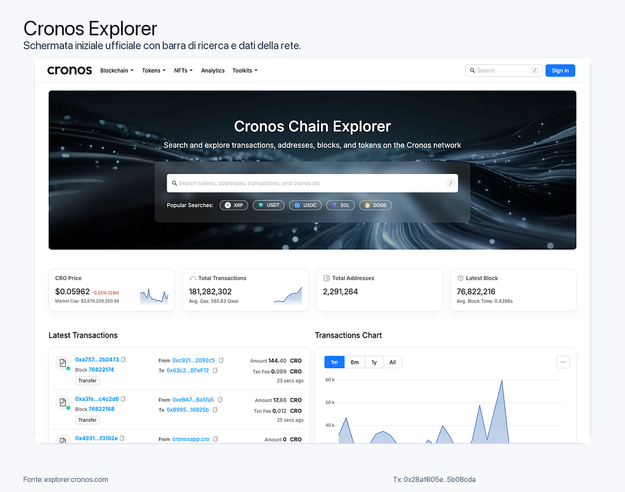
Task: Switch the chart to 1y range
Action: [x=374, y=362]
